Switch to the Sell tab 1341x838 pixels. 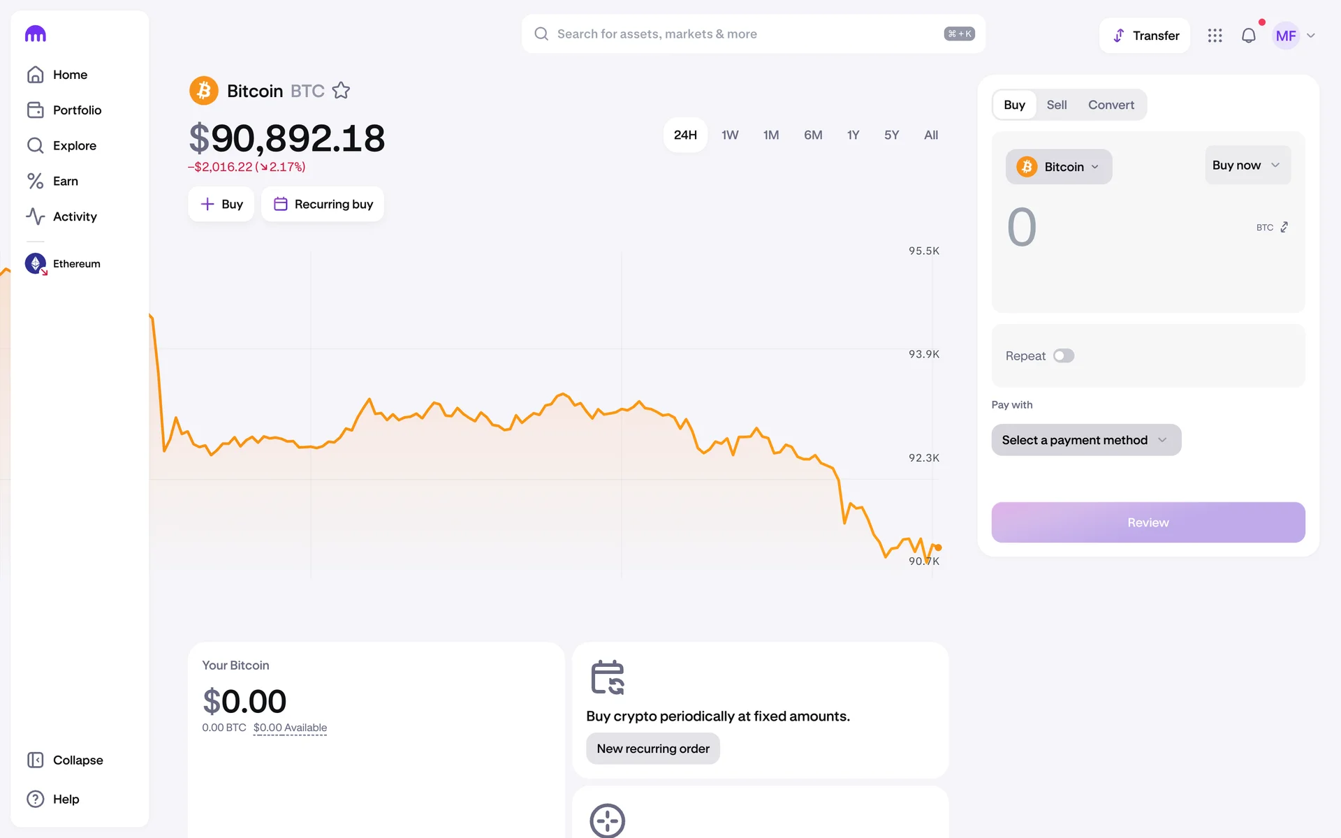1056,105
